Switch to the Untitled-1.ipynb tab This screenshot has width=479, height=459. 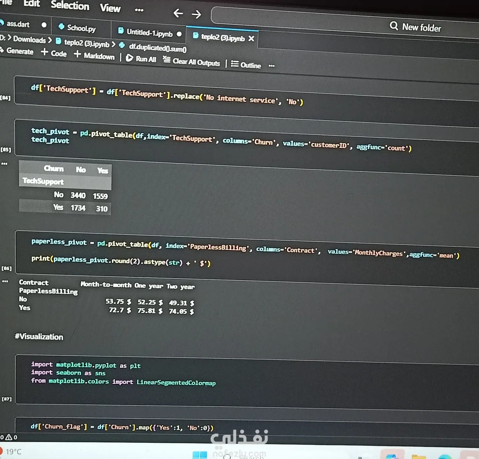coord(149,33)
